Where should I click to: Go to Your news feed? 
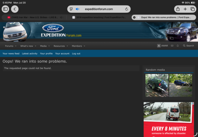[11, 53]
